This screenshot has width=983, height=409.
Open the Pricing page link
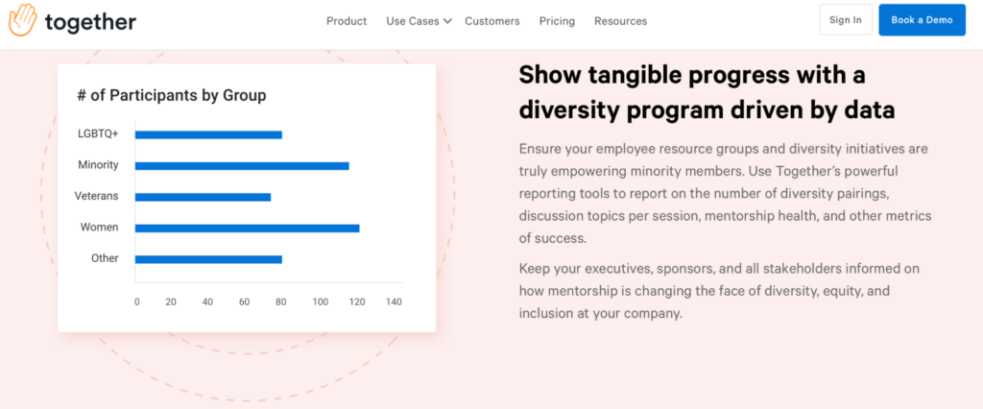coord(557,21)
